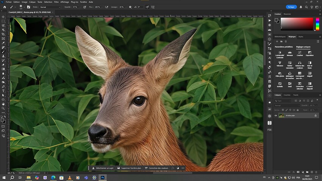Screen dimensions: 322x181
Task: Expand the Opacité 47 % dropdown arrow
Action: 80,7
